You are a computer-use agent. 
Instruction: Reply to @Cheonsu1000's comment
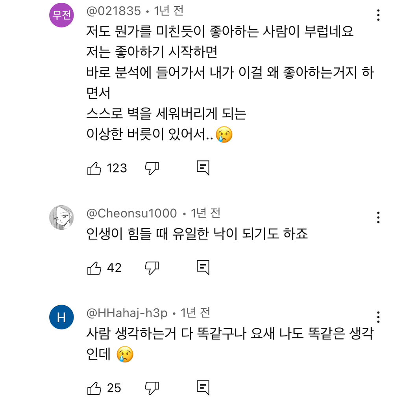[203, 267]
